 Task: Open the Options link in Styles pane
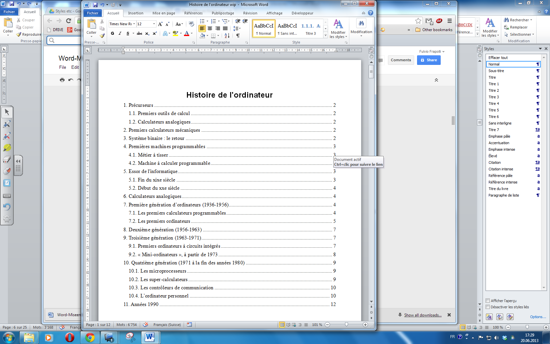pos(538,317)
